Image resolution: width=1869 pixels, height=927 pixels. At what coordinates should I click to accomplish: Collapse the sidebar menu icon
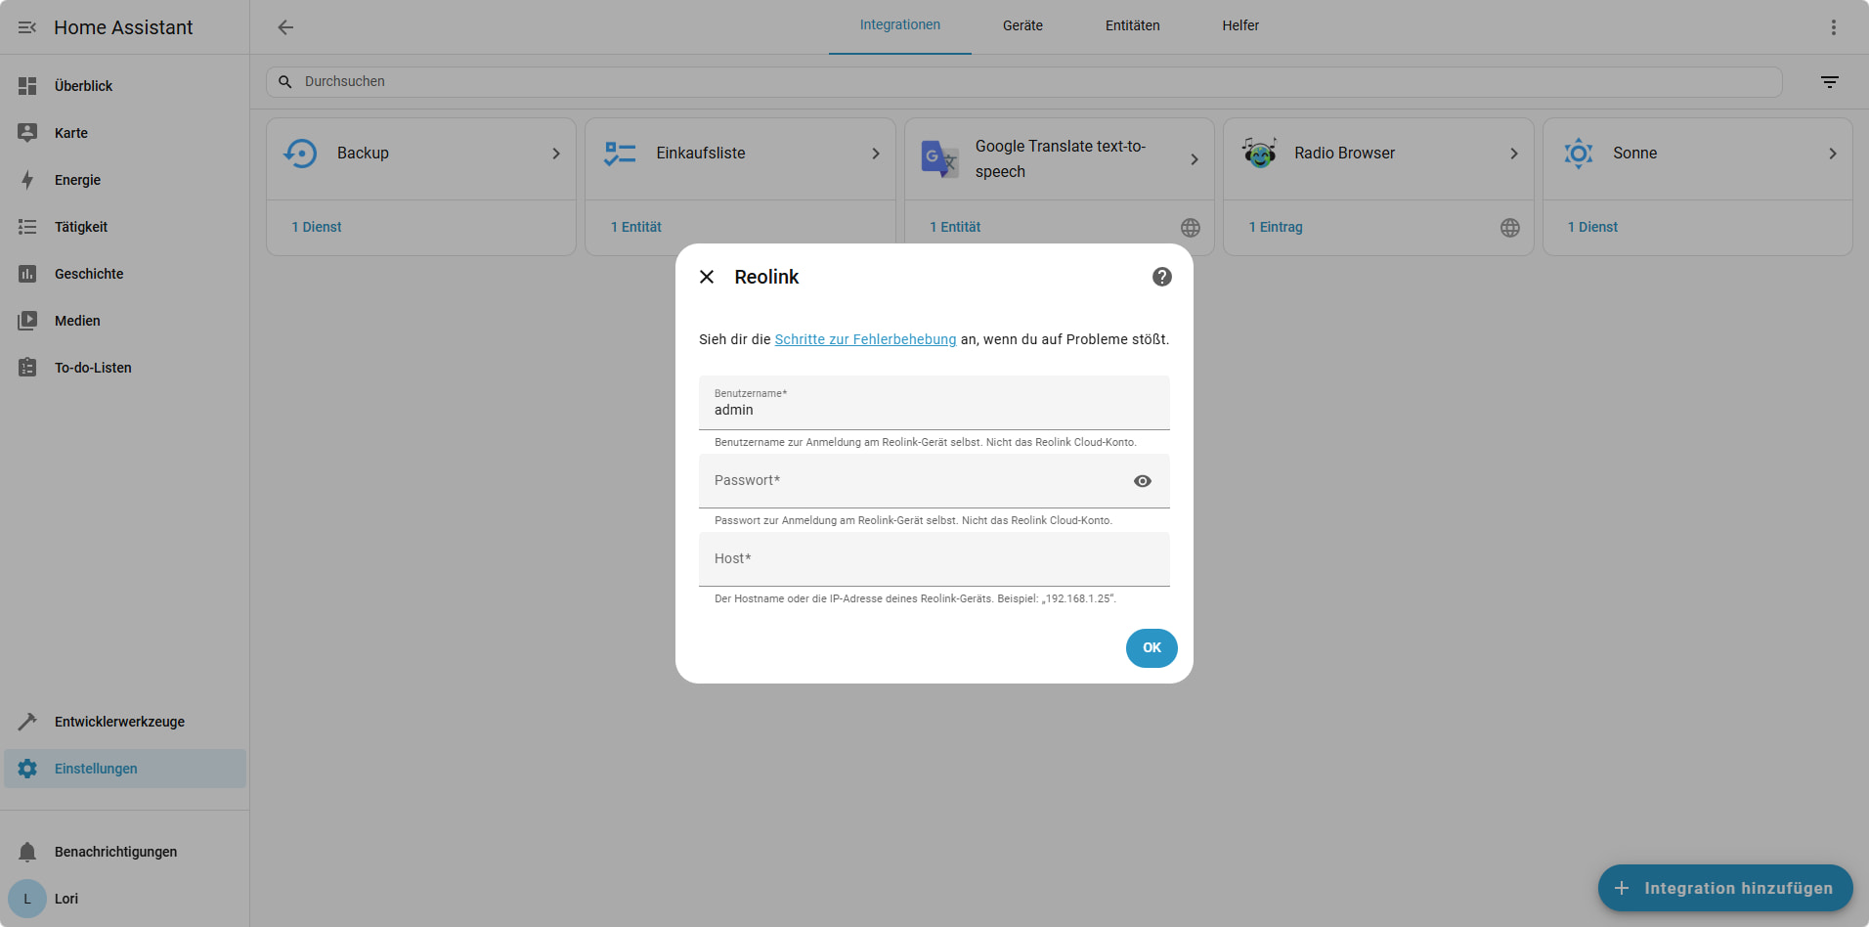[27, 27]
